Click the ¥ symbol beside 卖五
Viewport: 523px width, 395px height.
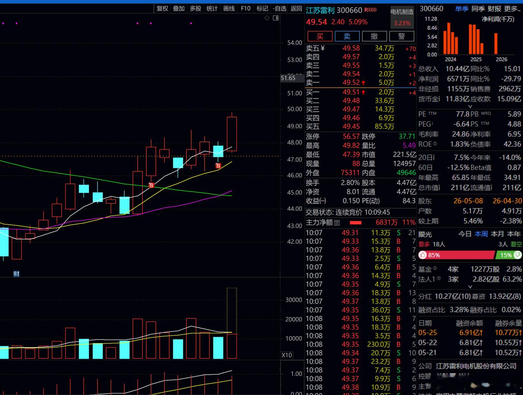(323, 48)
